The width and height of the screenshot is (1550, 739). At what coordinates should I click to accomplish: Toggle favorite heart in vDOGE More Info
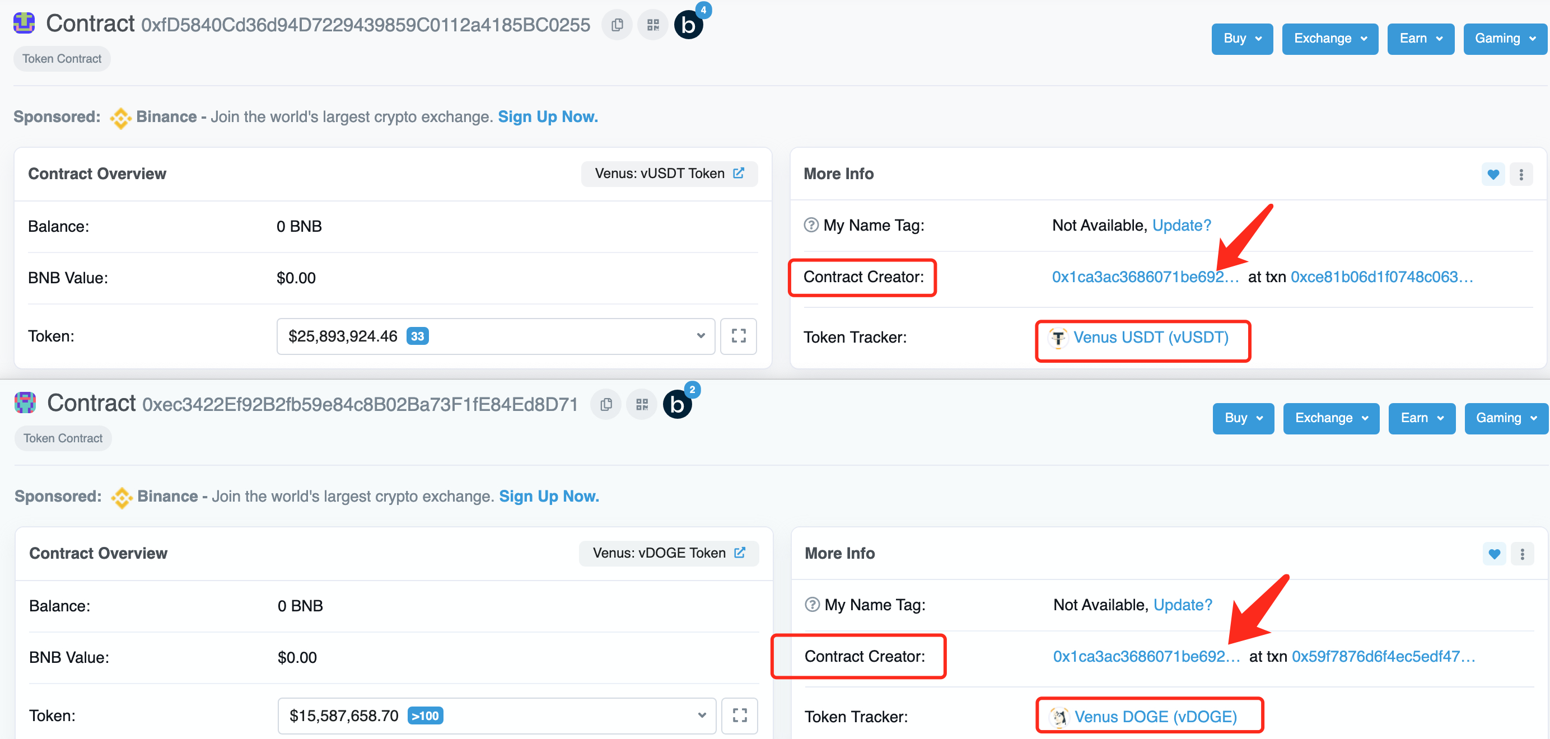tap(1494, 554)
